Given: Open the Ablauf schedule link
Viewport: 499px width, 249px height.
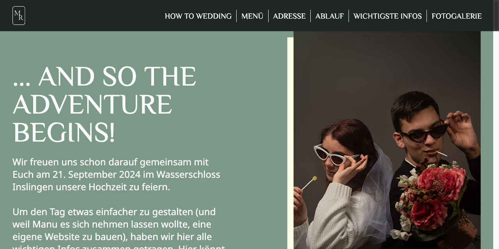Looking at the screenshot, I should 329,16.
